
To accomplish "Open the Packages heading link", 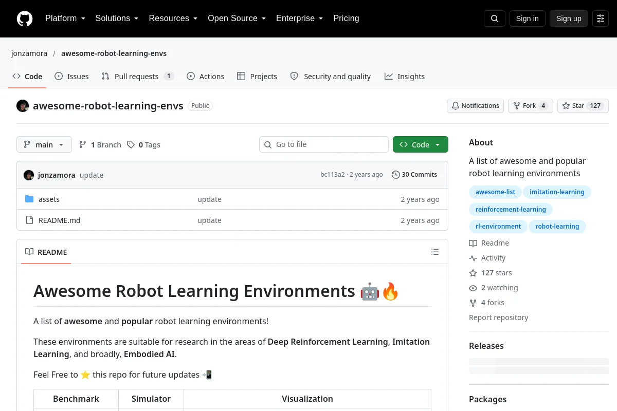I will (x=488, y=399).
